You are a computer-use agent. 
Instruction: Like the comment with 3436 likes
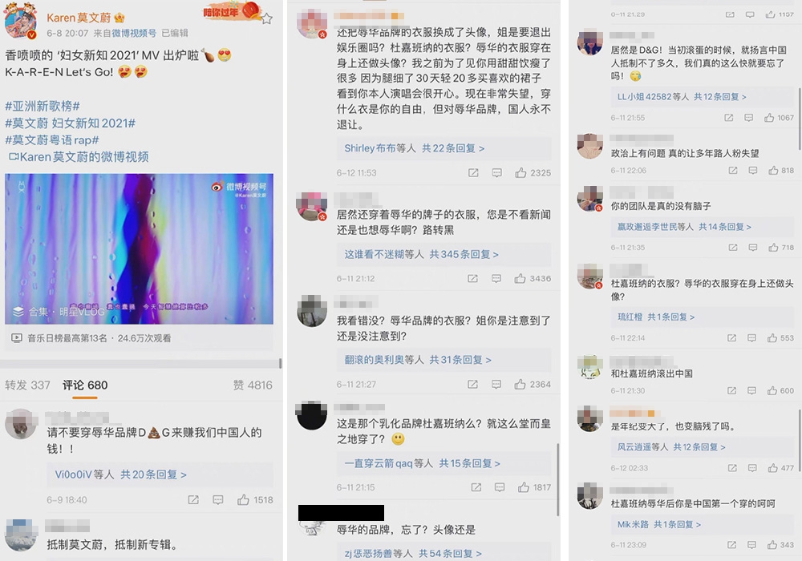(x=533, y=278)
